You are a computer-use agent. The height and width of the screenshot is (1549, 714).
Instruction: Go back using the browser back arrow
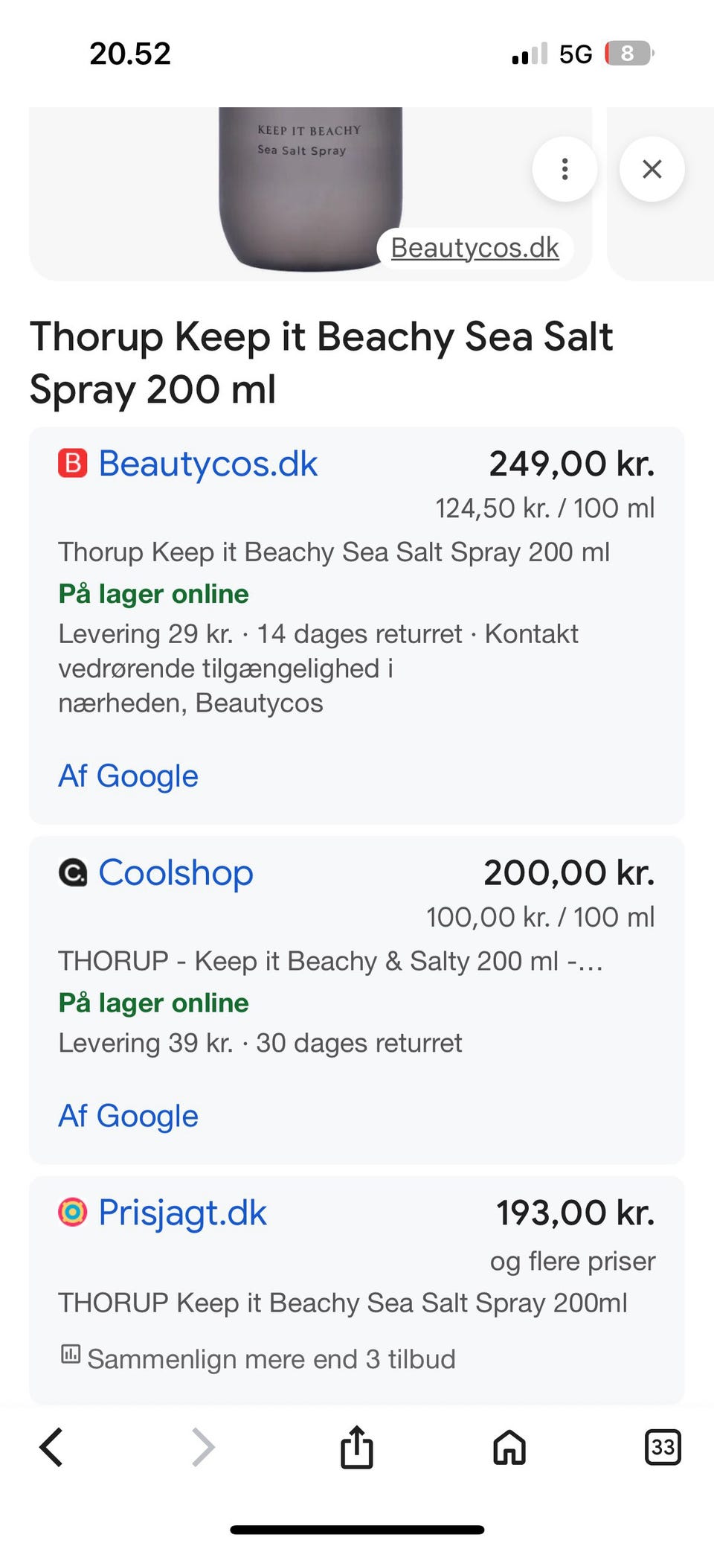coord(51,1447)
